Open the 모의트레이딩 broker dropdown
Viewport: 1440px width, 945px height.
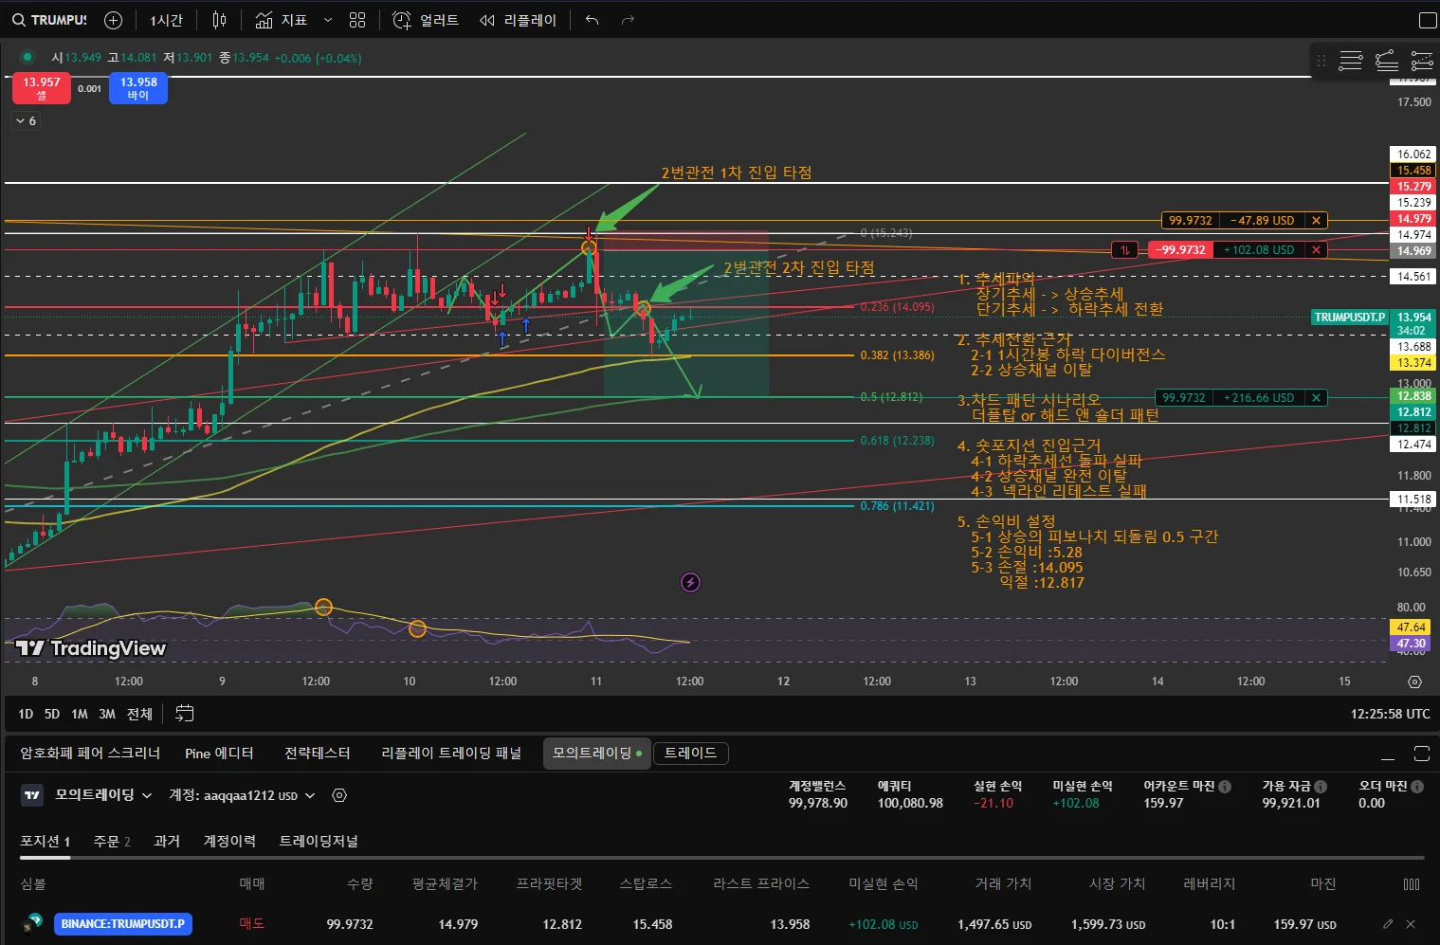coord(103,795)
